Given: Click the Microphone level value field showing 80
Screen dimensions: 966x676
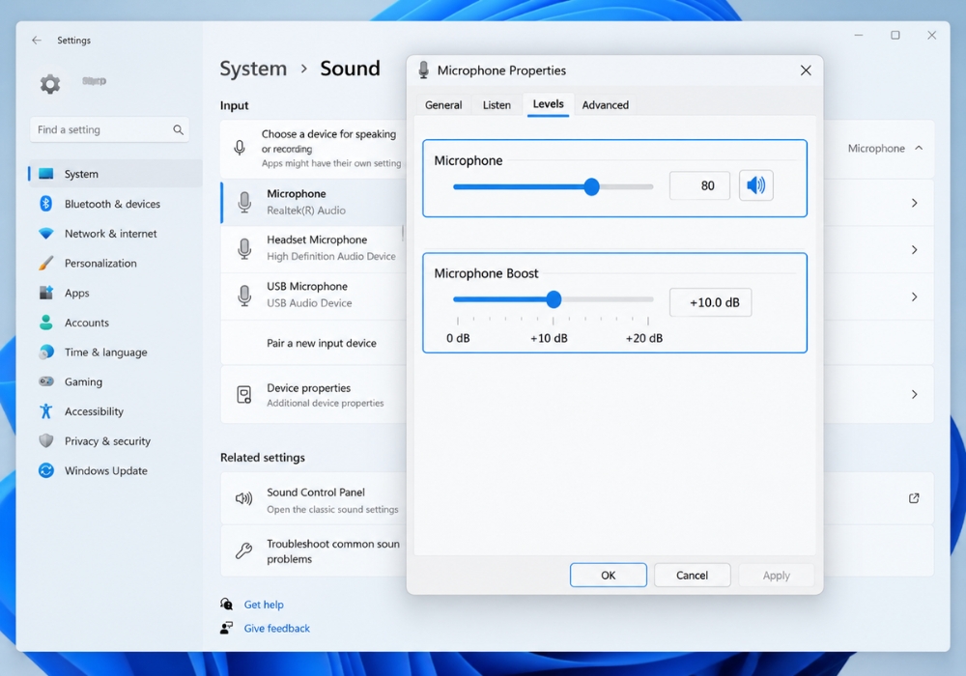Looking at the screenshot, I should click(x=699, y=185).
